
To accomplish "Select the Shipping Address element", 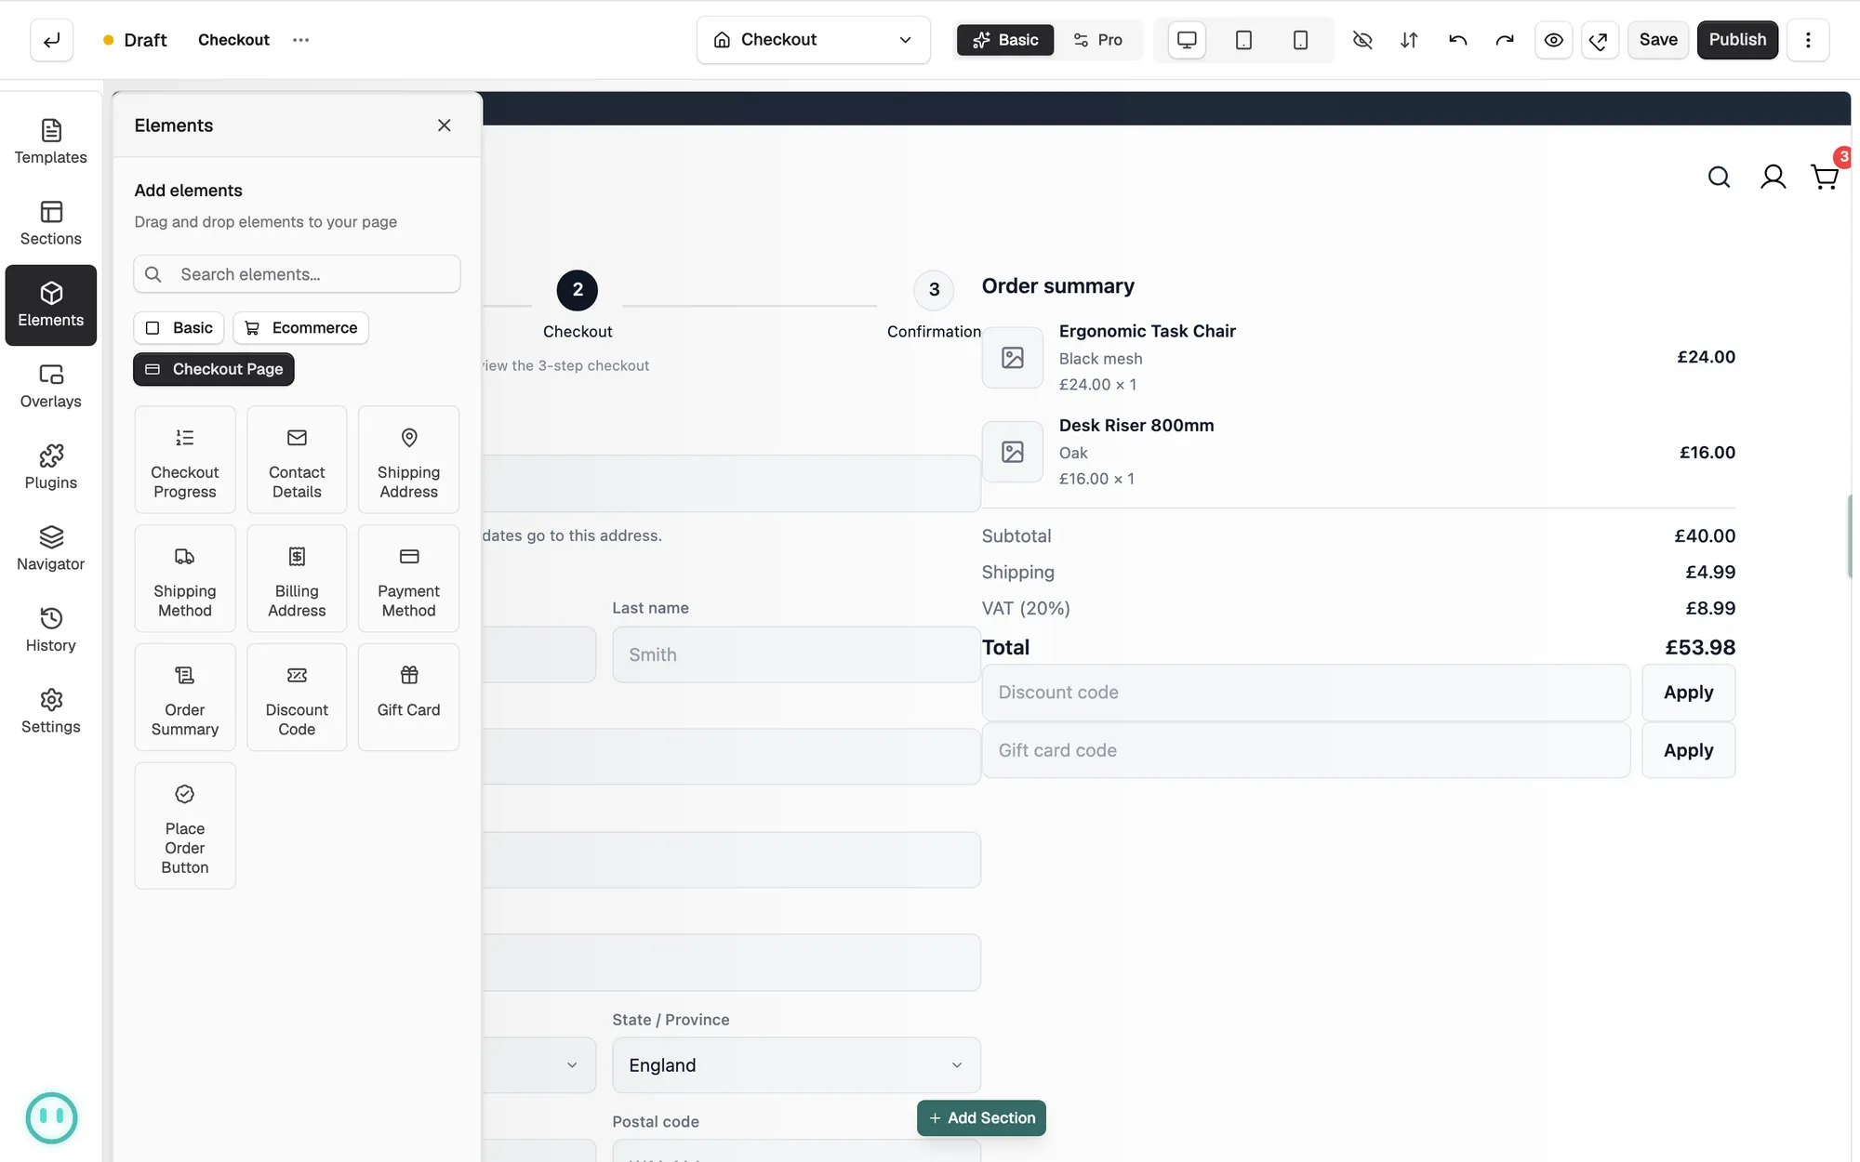I will [408, 459].
